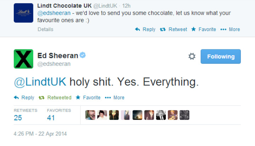Image resolution: width=255 pixels, height=146 pixels.
Task: View the 41 favorites list
Action: pyautogui.click(x=51, y=118)
